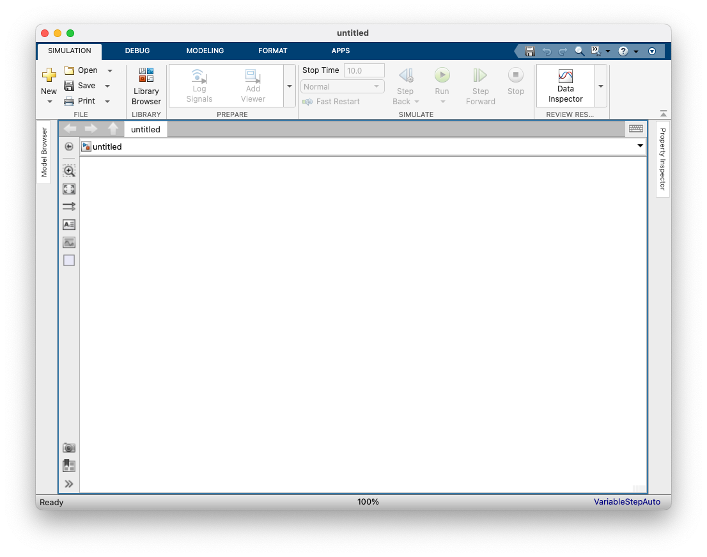This screenshot has height=557, width=707.
Task: Click the Ready status text
Action: 51,503
